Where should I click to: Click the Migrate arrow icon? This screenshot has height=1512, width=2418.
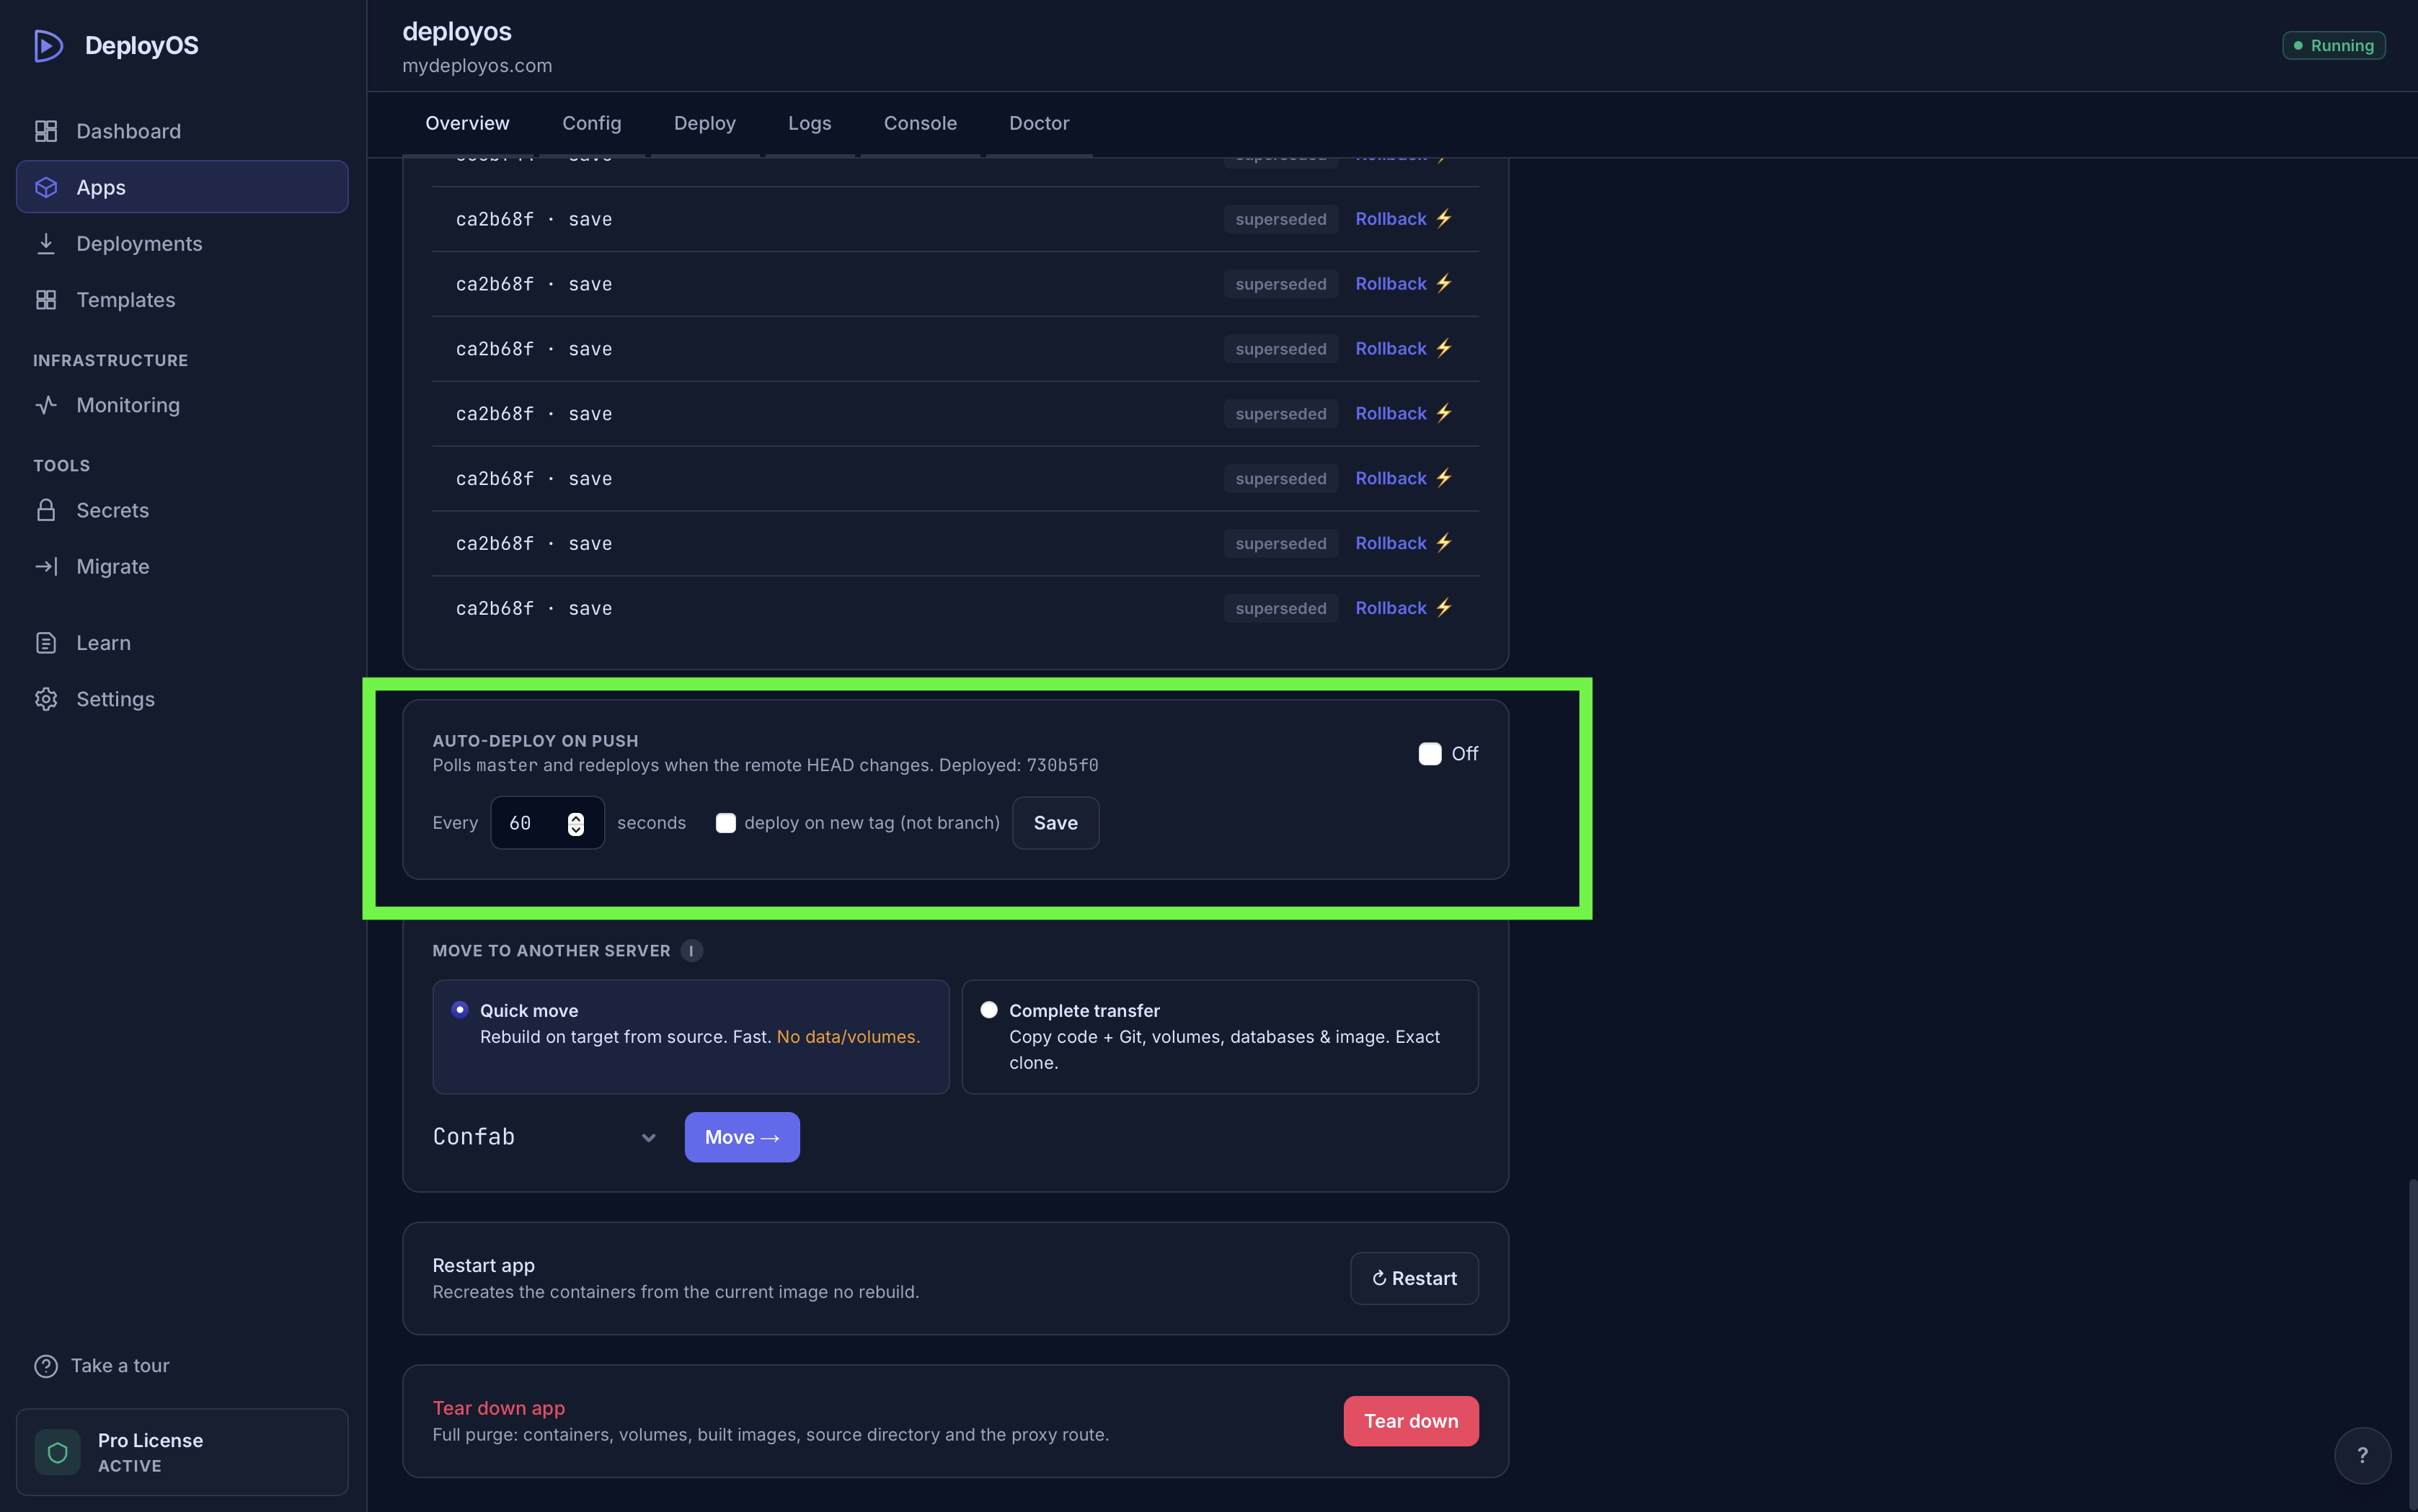(46, 566)
